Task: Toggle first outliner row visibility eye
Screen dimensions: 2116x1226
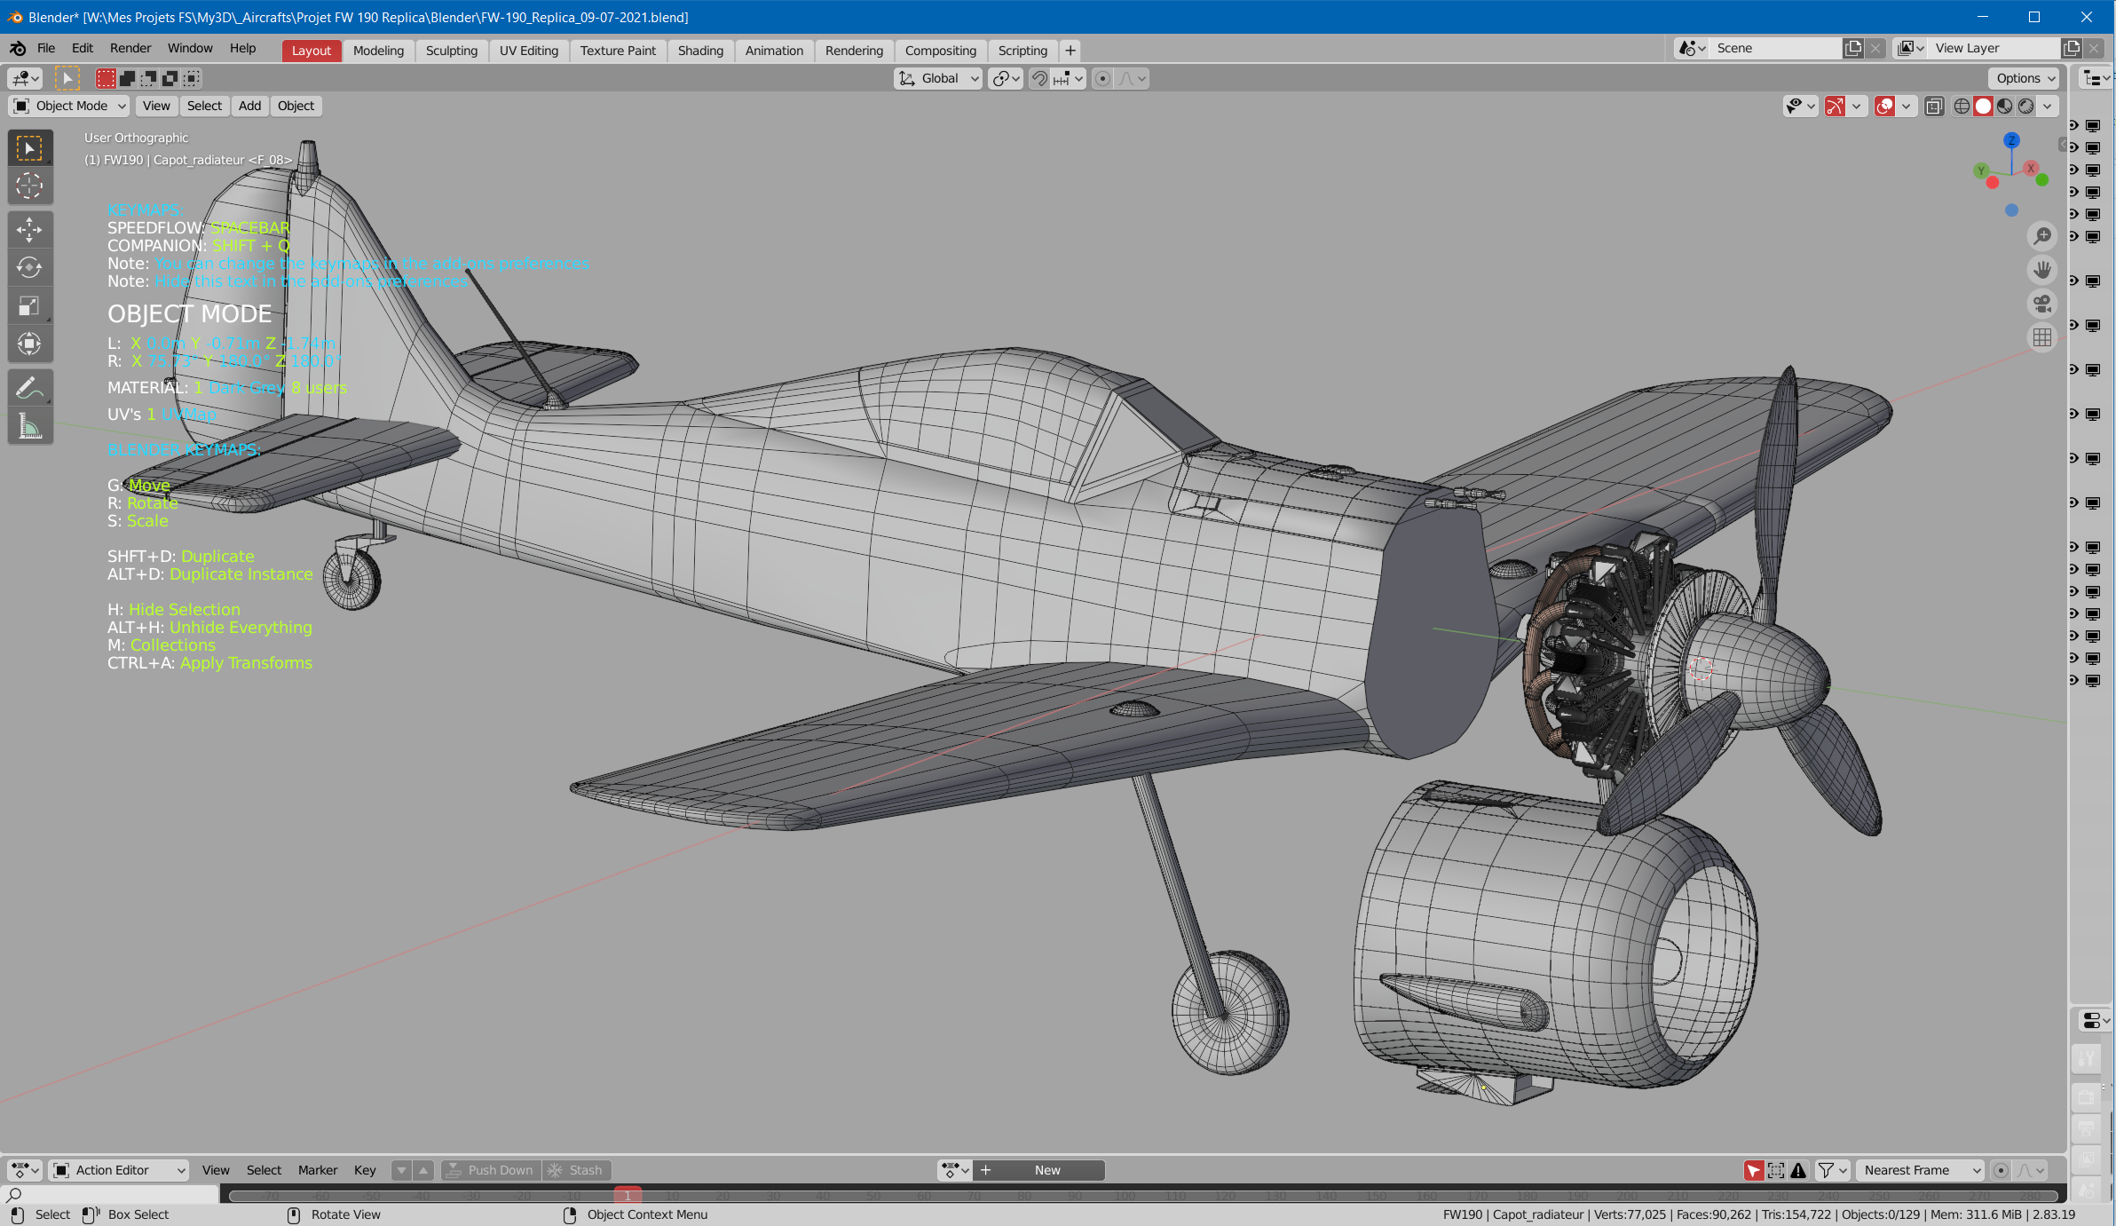Action: tap(2074, 126)
